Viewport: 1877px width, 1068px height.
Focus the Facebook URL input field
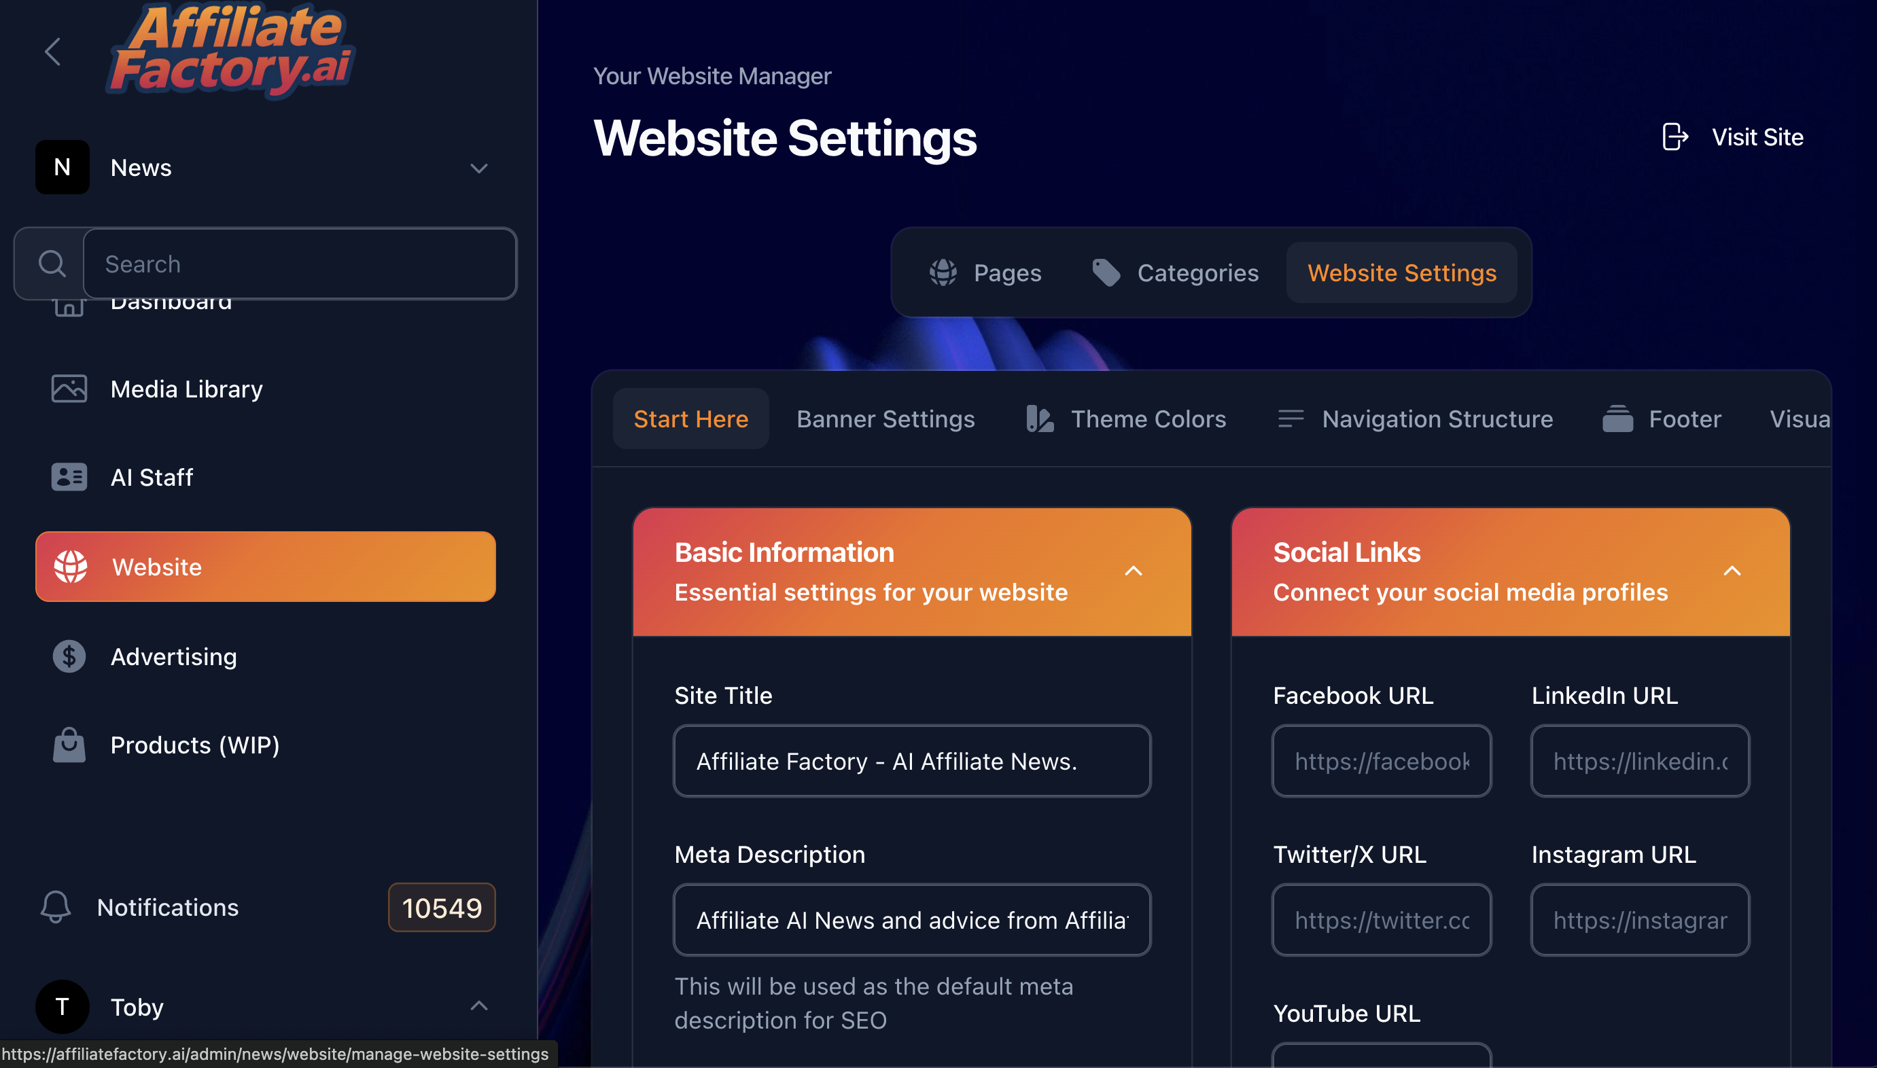[x=1381, y=762]
